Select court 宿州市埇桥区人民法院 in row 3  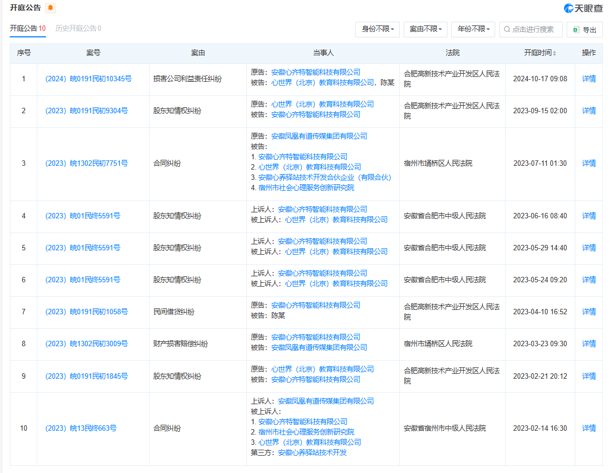[438, 164]
